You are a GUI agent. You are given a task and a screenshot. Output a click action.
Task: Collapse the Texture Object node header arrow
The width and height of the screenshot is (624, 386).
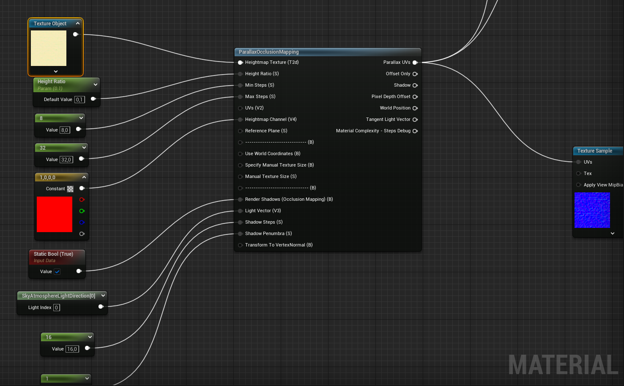pos(78,24)
